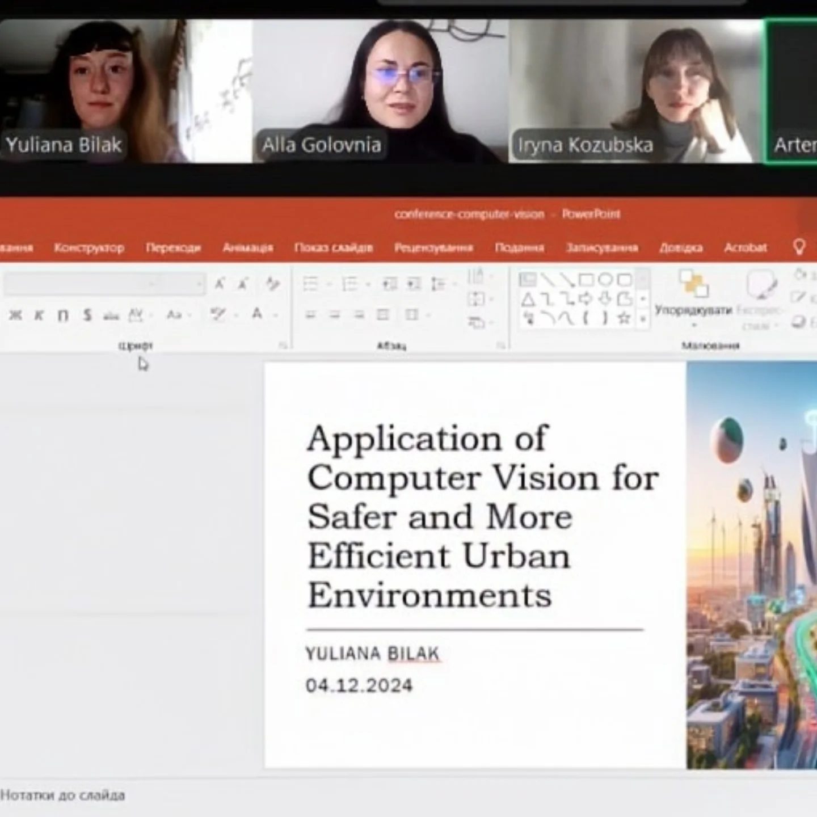Open the Анімація ribbon tab
This screenshot has width=817, height=817.
click(x=247, y=247)
